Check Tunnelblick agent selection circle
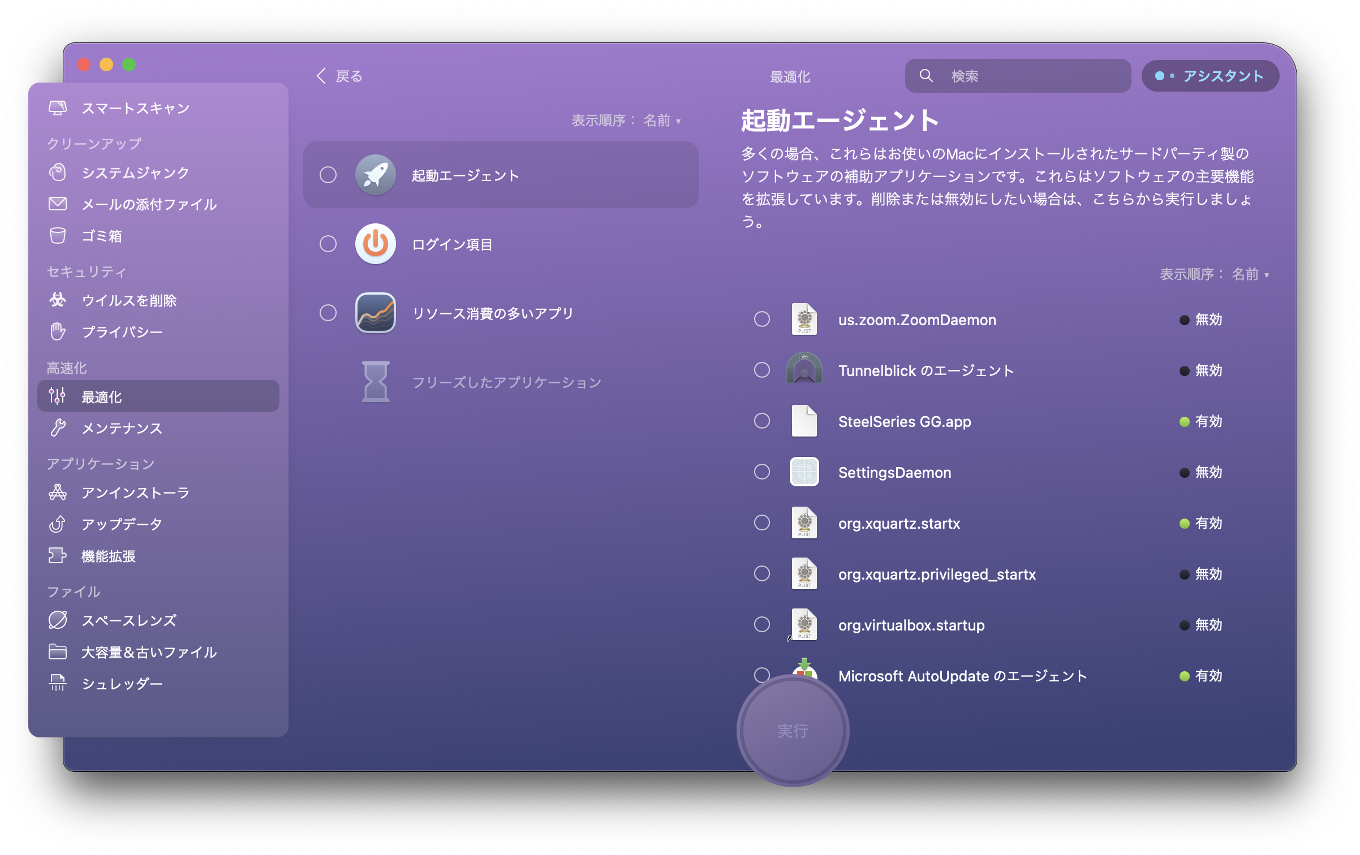 pos(762,370)
